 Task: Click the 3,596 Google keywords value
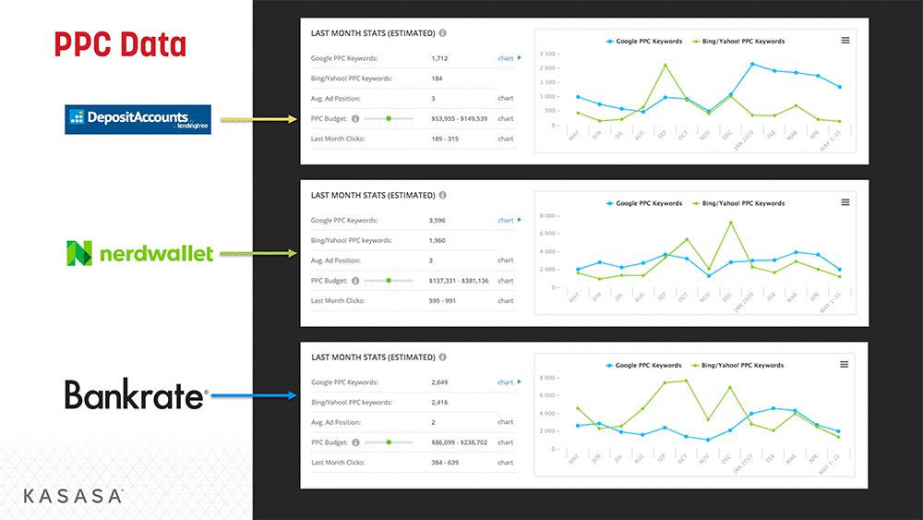point(437,220)
